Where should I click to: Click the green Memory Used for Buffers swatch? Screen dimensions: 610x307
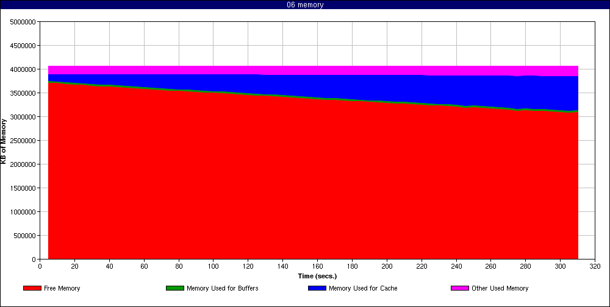tap(175, 288)
